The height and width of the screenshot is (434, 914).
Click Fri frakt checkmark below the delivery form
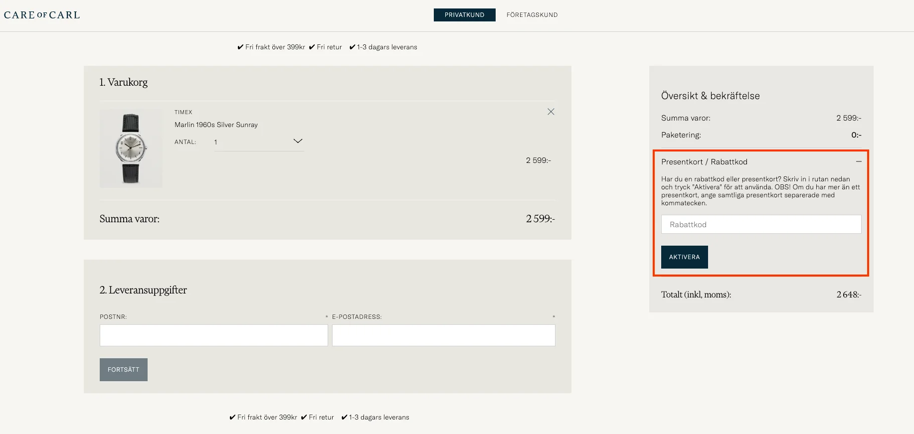(232, 418)
